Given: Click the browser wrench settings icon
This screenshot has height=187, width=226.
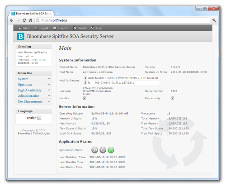Looking at the screenshot, I should click(x=214, y=20).
